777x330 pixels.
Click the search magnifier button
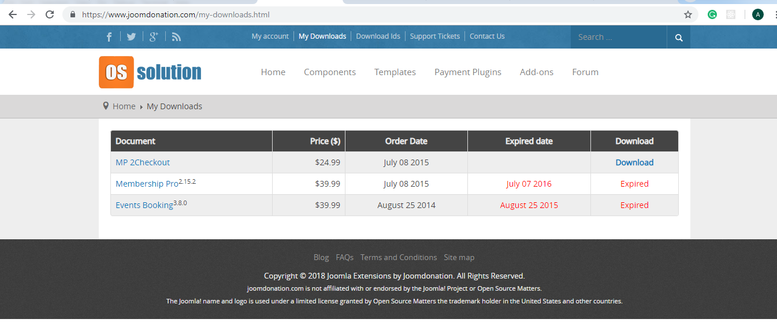679,37
